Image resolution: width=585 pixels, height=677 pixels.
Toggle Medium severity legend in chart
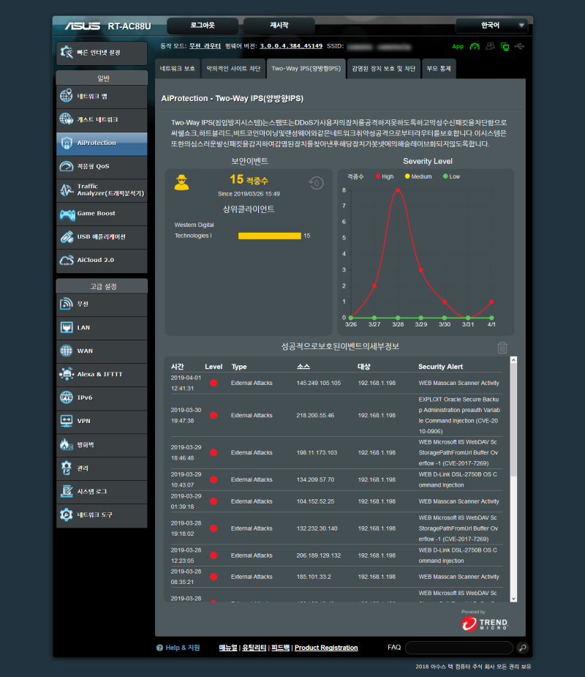point(418,176)
